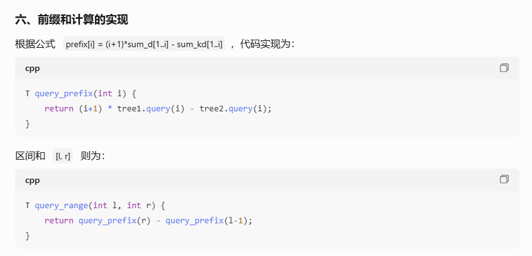Click the text 根据公式
This screenshot has width=532, height=256.
[x=35, y=44]
